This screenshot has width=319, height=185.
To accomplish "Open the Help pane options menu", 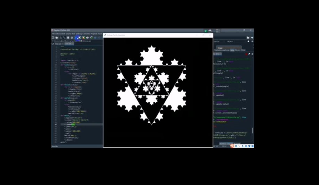I will click(252, 41).
